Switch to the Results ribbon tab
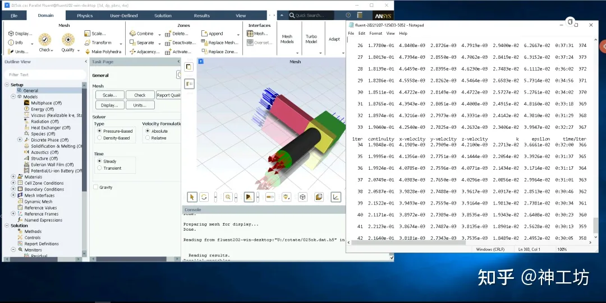606x303 pixels. tap(202, 16)
